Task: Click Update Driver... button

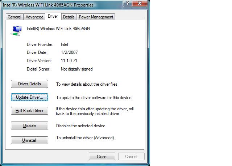Action: coord(29,97)
